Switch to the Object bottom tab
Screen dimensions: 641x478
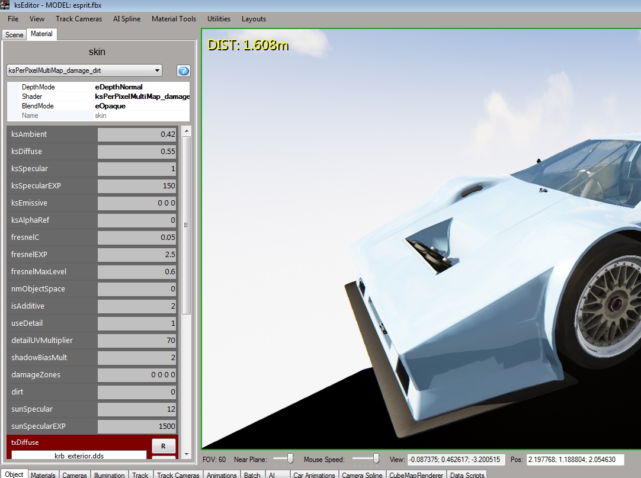[x=14, y=474]
